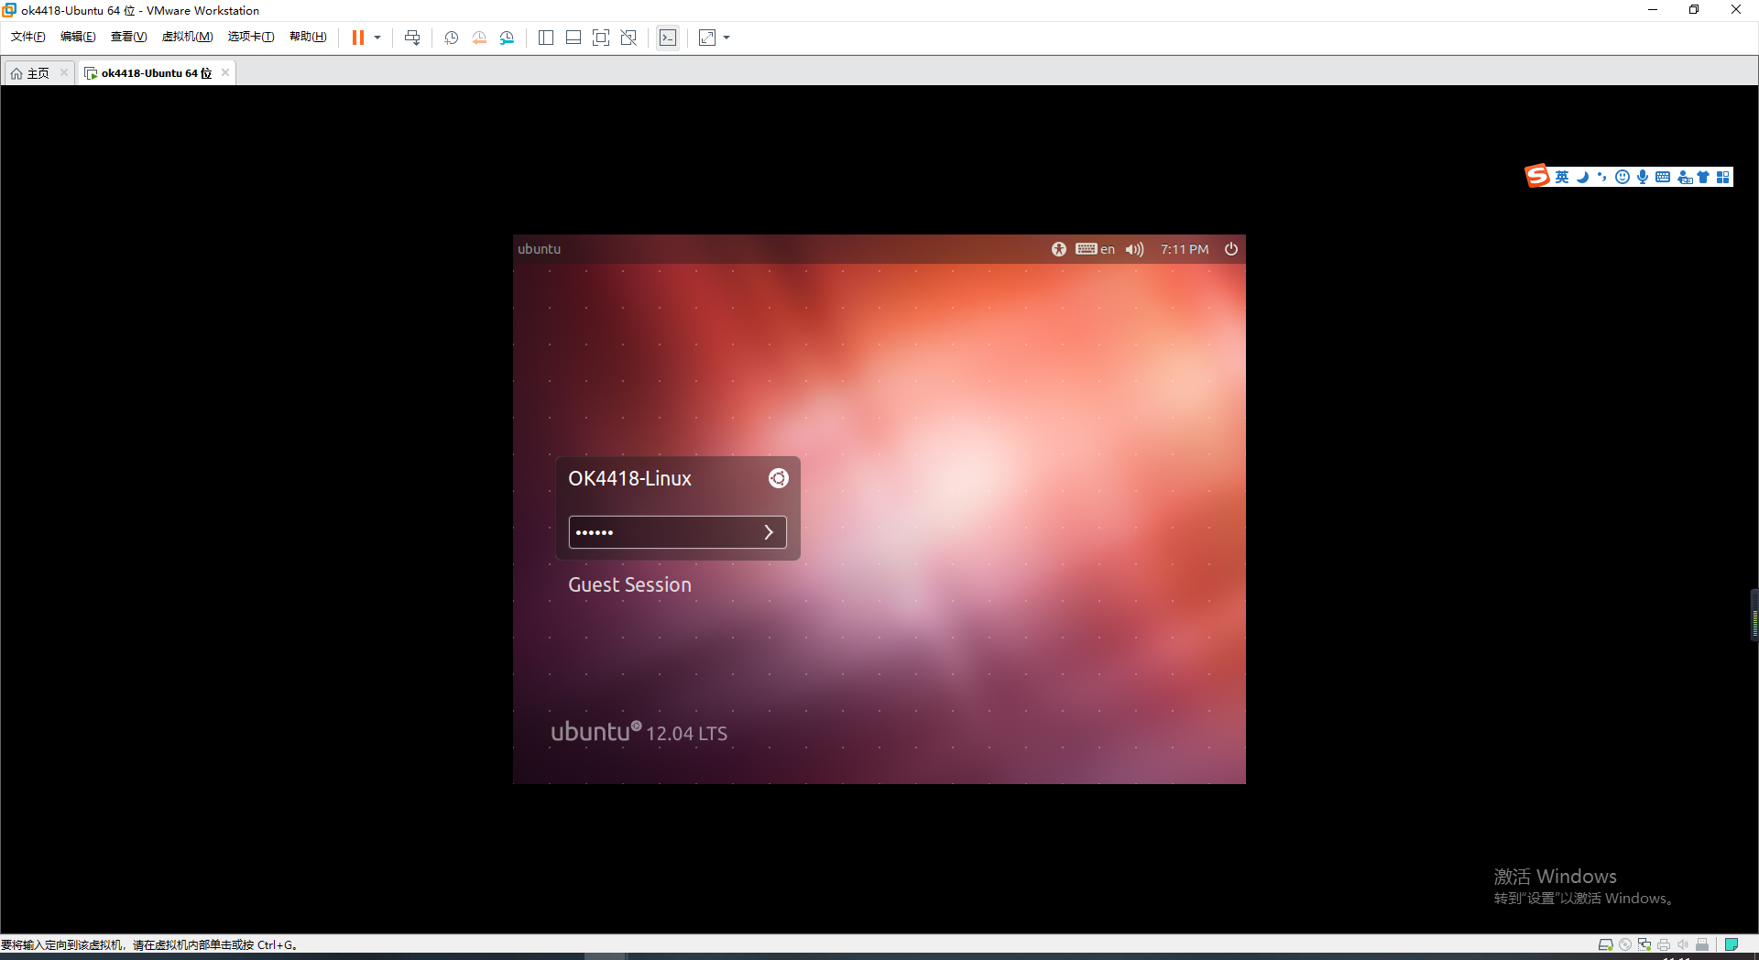Switch to Unity mode
1759x960 pixels.
click(628, 38)
